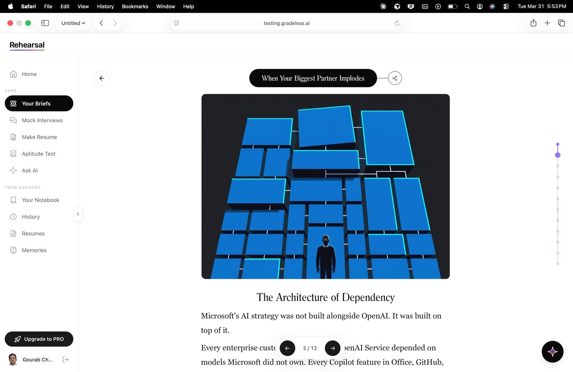Open Control Center in menu bar
Screen dimensions: 573x372
point(506,6)
